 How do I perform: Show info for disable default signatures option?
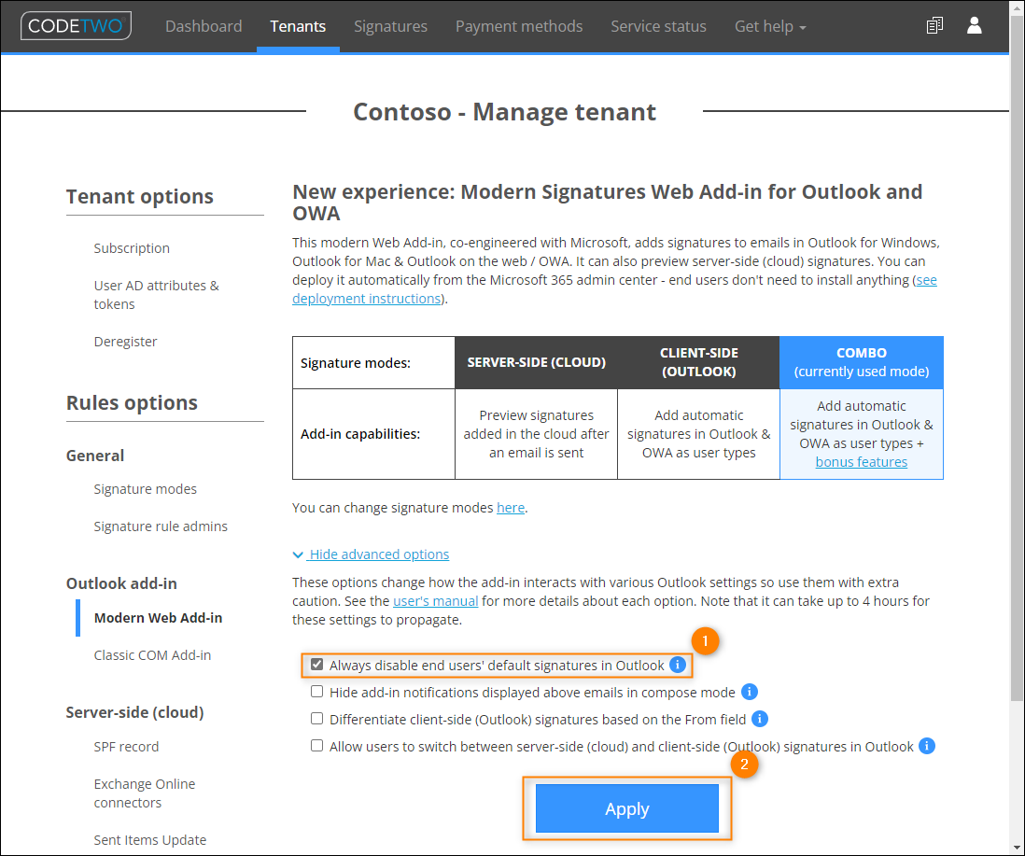(x=678, y=665)
